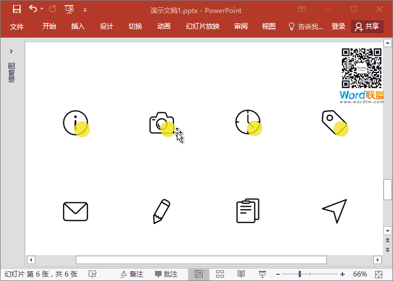The image size is (393, 281).
Task: Select the price tag icon on slide
Action: pyautogui.click(x=333, y=122)
